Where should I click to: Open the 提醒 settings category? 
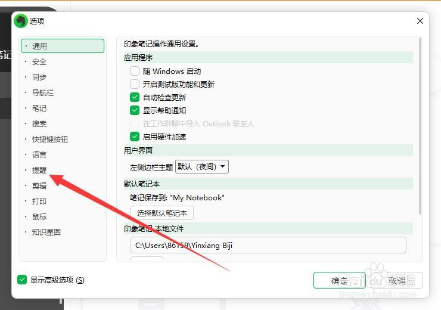(x=39, y=170)
